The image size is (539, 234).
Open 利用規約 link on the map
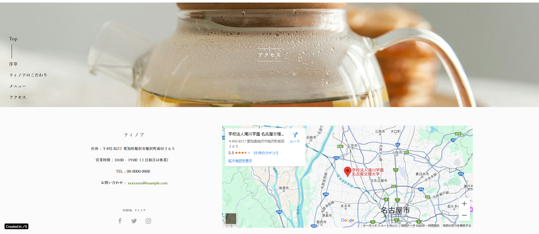point(433,226)
